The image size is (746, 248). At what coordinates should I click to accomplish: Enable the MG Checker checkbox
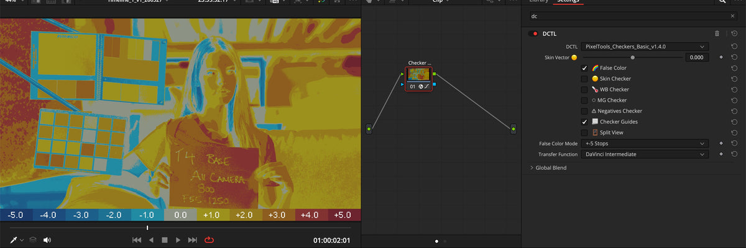pos(584,100)
